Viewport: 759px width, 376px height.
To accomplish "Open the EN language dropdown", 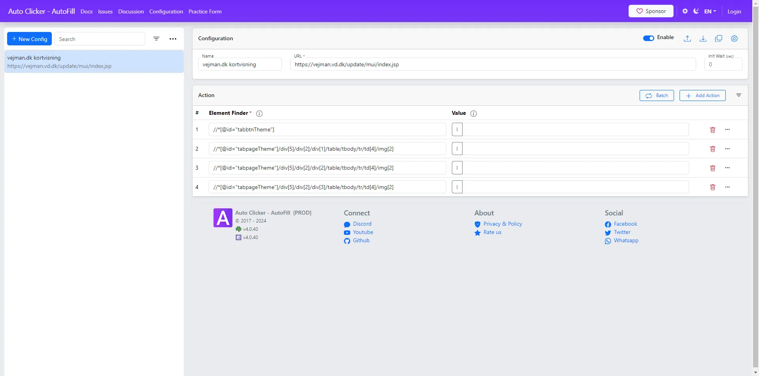I will 710,11.
